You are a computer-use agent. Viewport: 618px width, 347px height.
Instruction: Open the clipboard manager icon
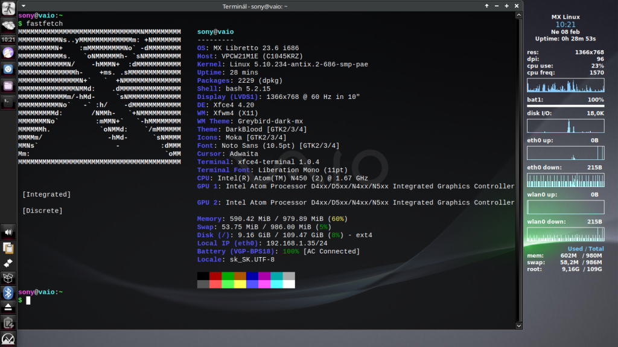8,247
